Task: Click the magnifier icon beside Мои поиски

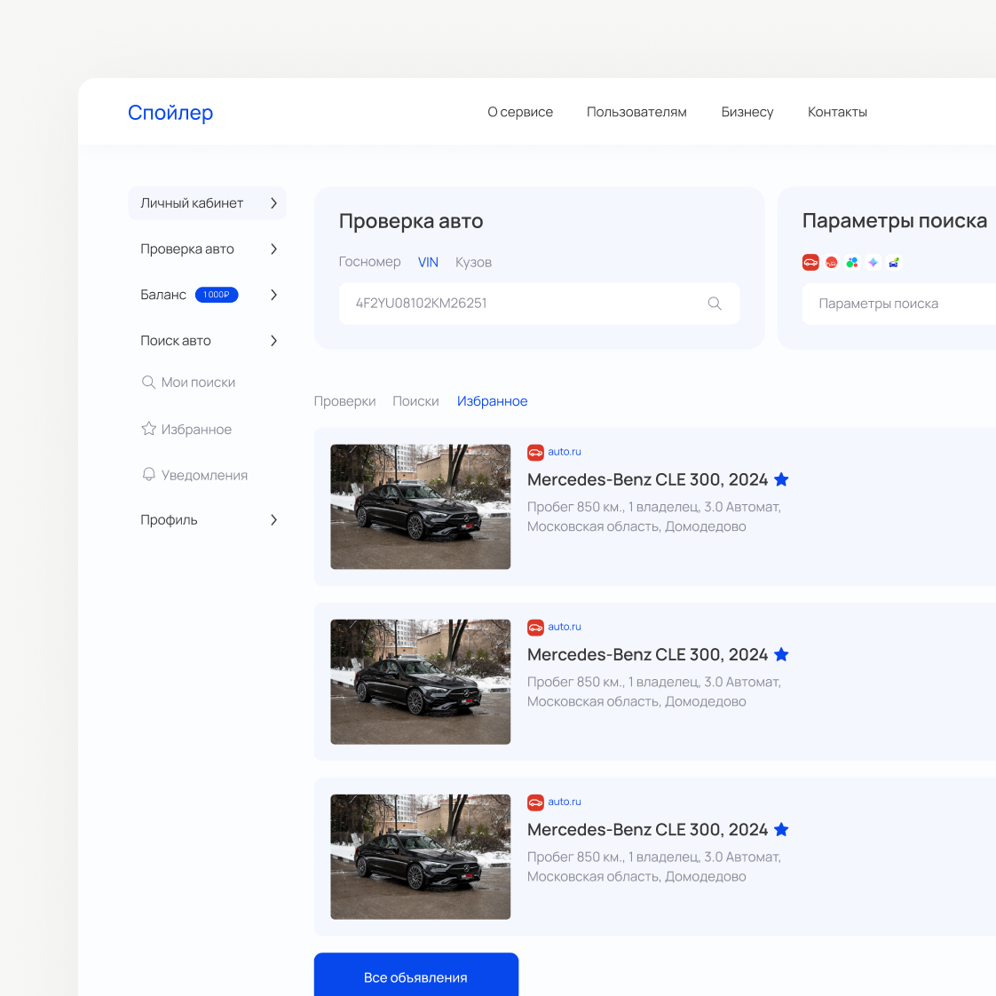Action: pyautogui.click(x=148, y=382)
